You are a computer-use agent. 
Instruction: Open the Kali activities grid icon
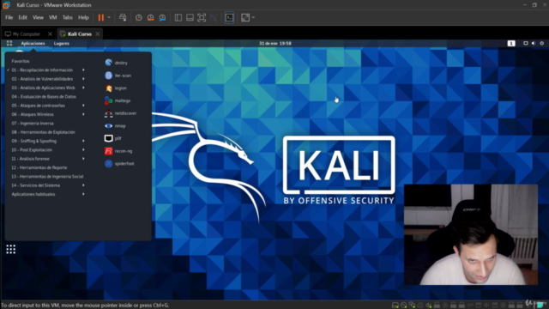click(9, 44)
